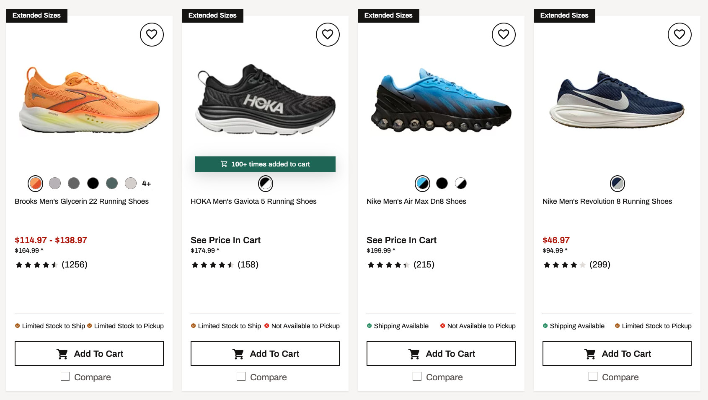This screenshot has width=708, height=400.
Task: Enable Compare for Nike Revolution 8
Action: (593, 377)
